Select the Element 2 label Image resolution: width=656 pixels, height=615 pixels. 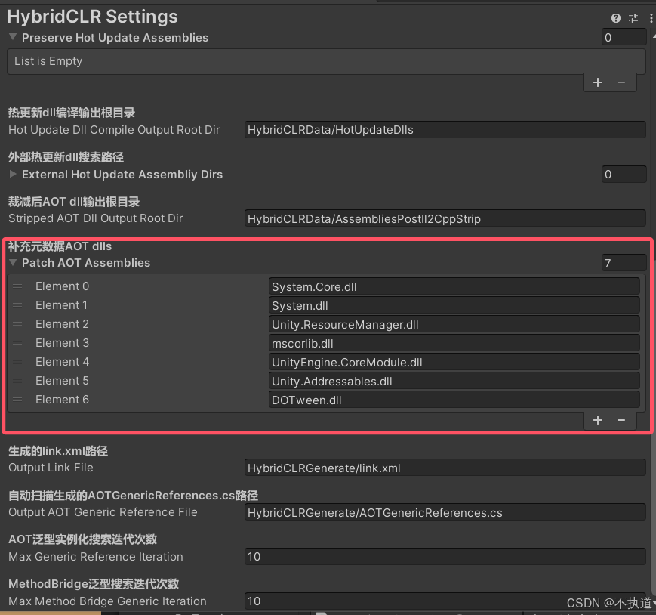click(x=62, y=324)
